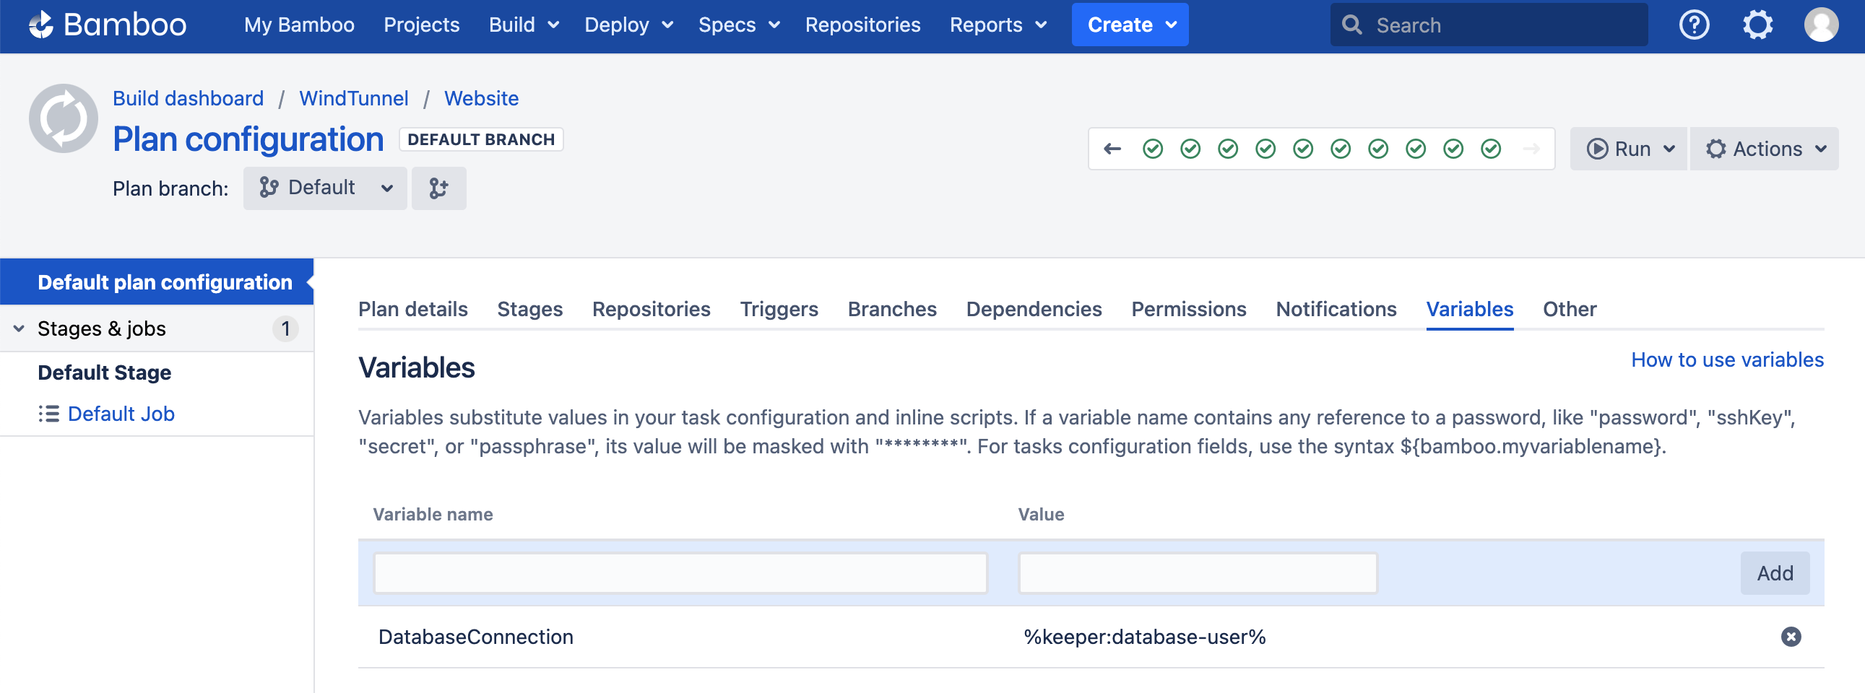This screenshot has height=693, width=1865.
Task: Open the help question mark icon
Action: point(1694,25)
